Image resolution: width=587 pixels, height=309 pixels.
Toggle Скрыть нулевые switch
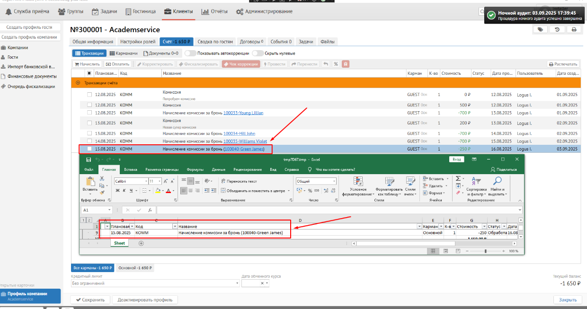(x=258, y=53)
